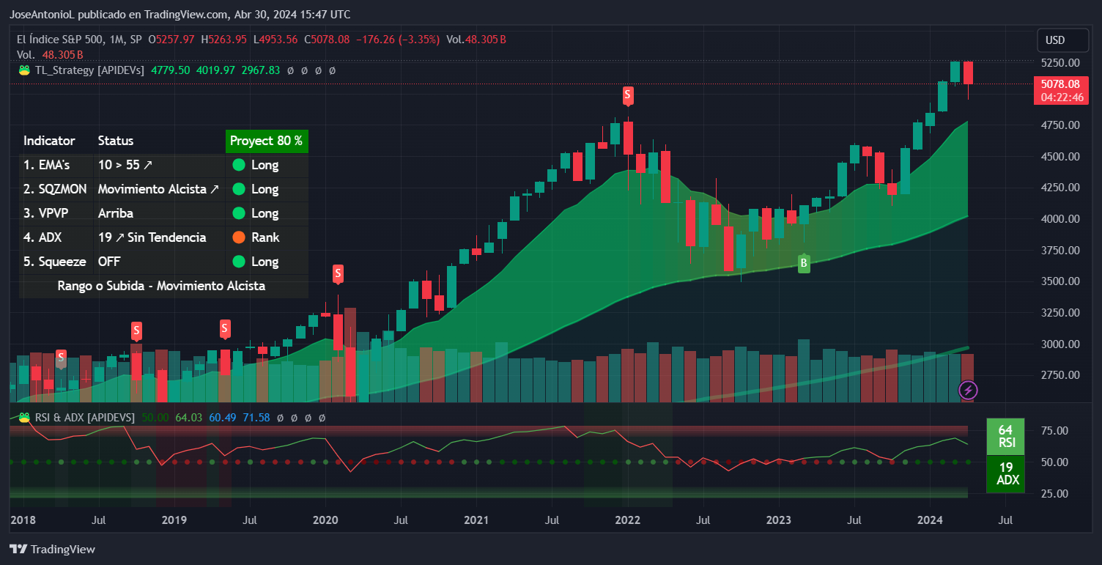Click the 2022 label on the time axis
Viewport: 1102px width, 565px height.
(628, 520)
